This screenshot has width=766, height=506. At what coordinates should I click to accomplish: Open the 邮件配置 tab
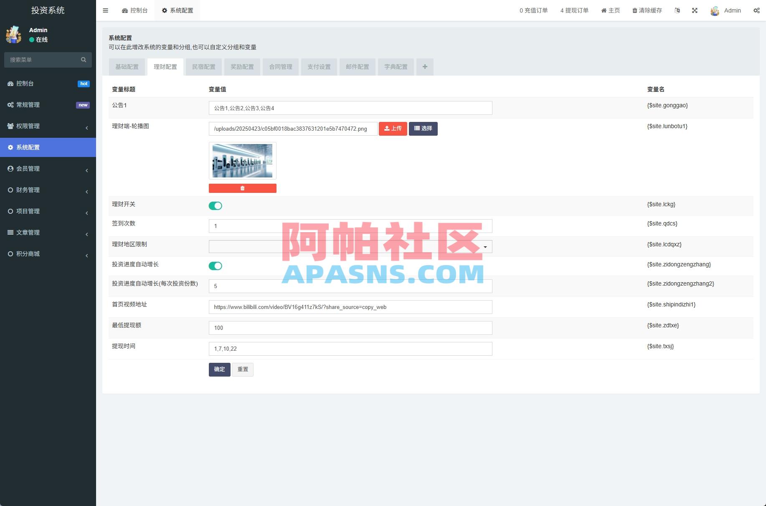357,67
